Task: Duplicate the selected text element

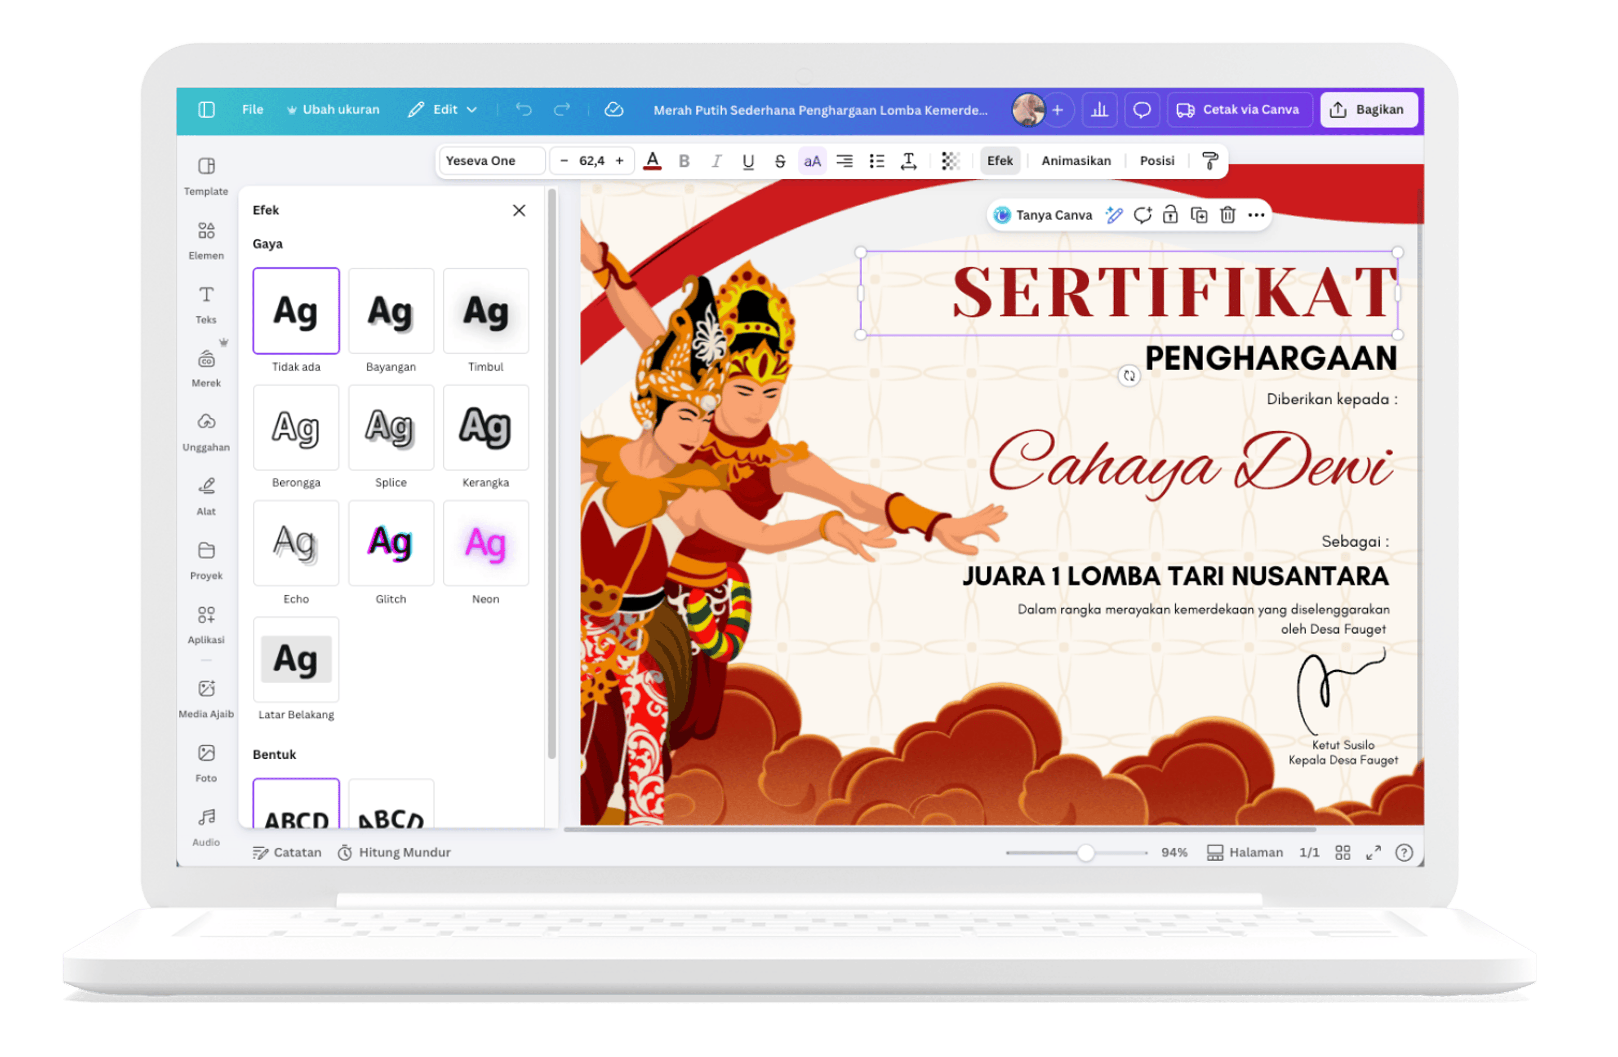Action: [1199, 215]
